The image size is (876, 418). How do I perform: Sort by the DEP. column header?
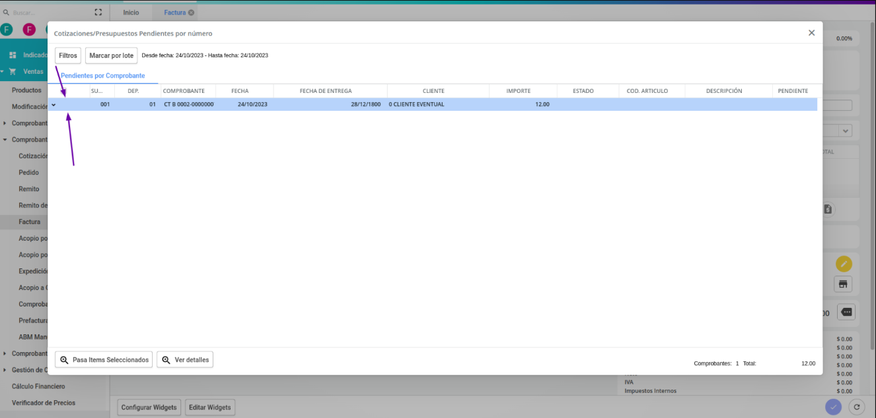point(133,91)
